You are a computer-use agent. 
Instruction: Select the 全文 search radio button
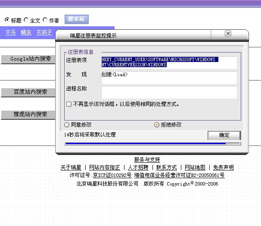26,20
